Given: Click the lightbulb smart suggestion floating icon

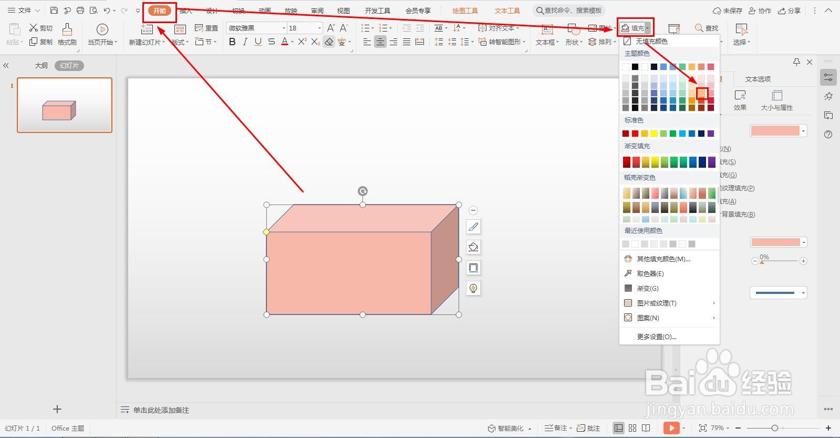Looking at the screenshot, I should tap(473, 288).
